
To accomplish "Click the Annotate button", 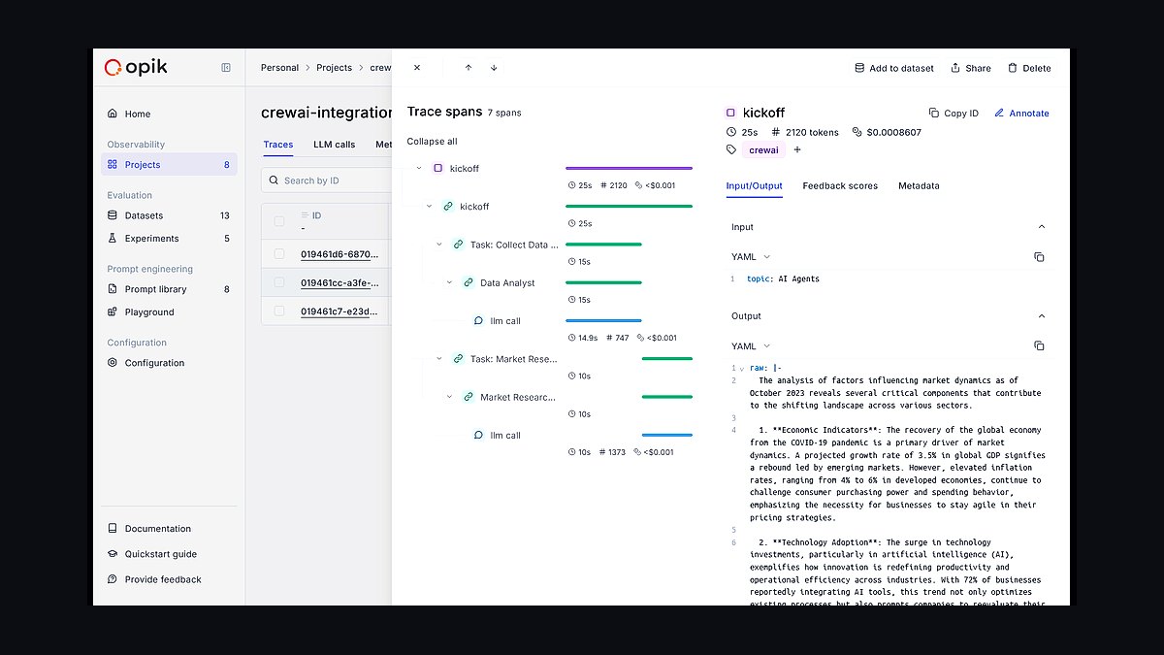I will [1021, 114].
